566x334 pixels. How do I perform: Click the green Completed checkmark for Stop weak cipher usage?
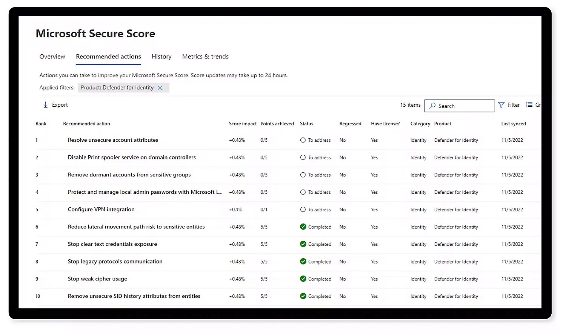tap(303, 279)
